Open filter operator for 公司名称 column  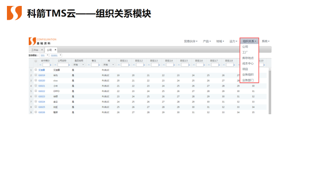pos(55,65)
